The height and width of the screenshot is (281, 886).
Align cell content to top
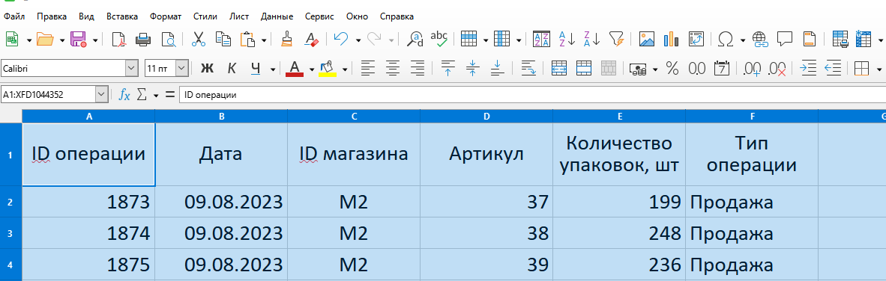pos(448,69)
